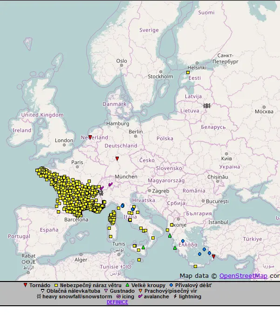Click the yellow wind gust marker near Helsinki
Screen dimensions: 280x323
pos(188,73)
